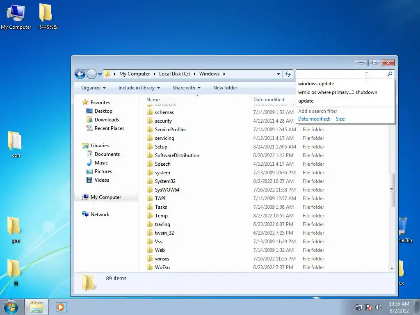Image resolution: width=420 pixels, height=315 pixels.
Task: Click Local Disk (C:) breadcrumb segment
Action: tap(174, 74)
